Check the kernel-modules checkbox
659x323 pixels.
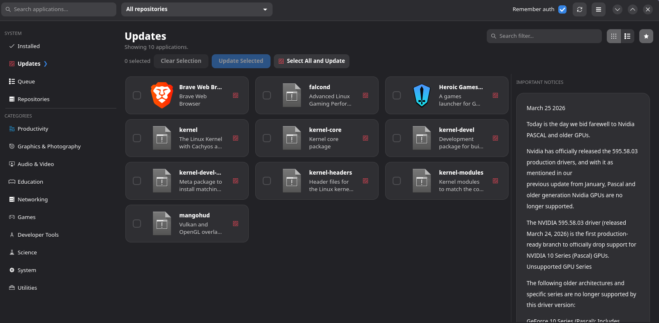coord(397,181)
